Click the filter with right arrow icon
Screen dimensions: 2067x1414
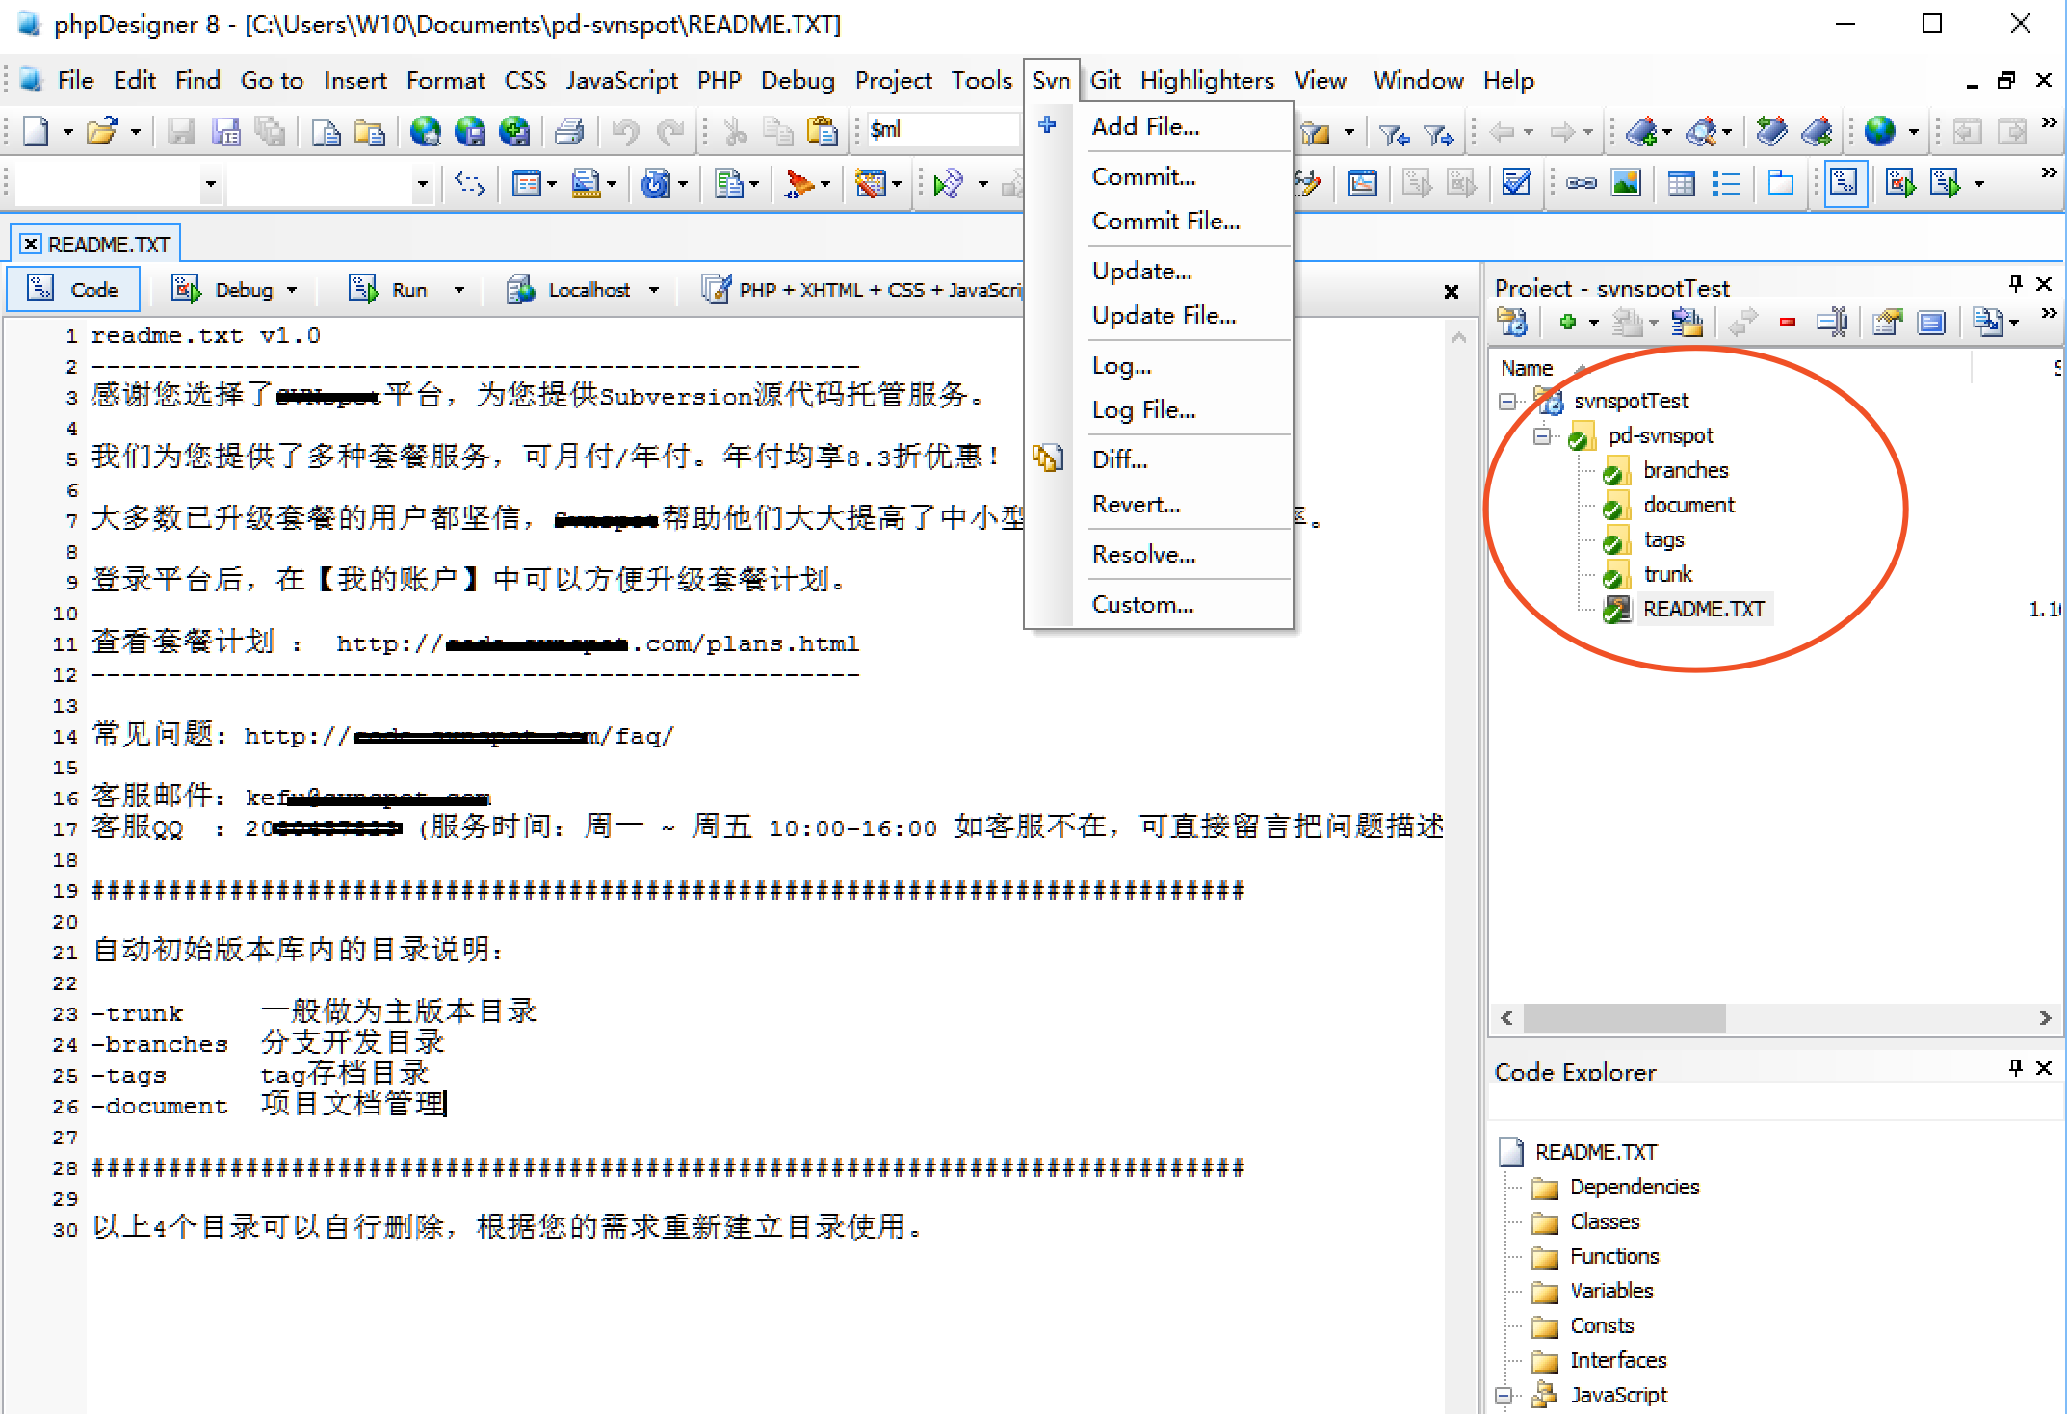coord(1438,134)
